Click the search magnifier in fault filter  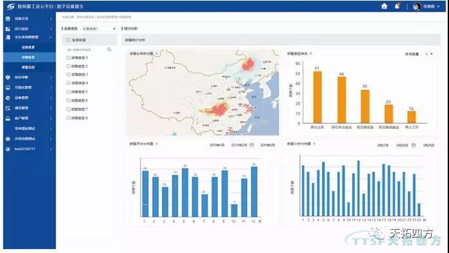click(110, 50)
